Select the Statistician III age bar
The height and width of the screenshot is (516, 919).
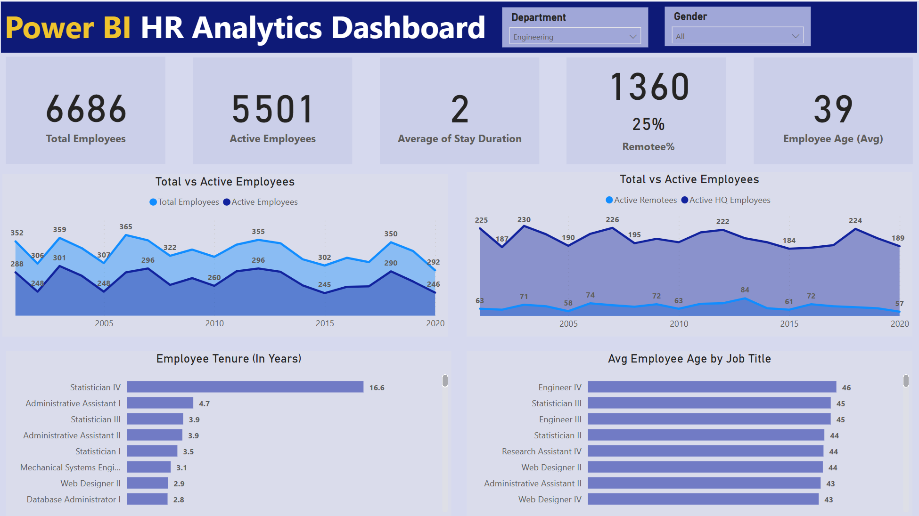tap(709, 403)
